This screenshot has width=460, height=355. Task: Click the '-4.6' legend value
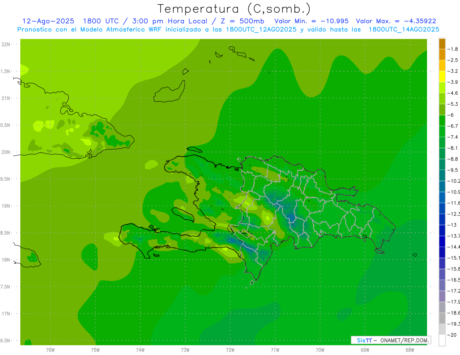pyautogui.click(x=453, y=93)
